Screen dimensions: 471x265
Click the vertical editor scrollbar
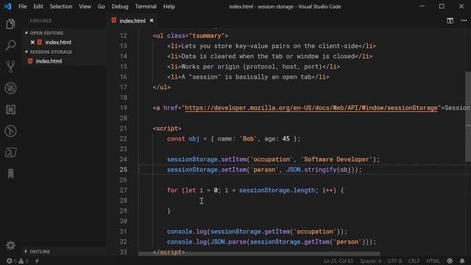click(x=468, y=116)
